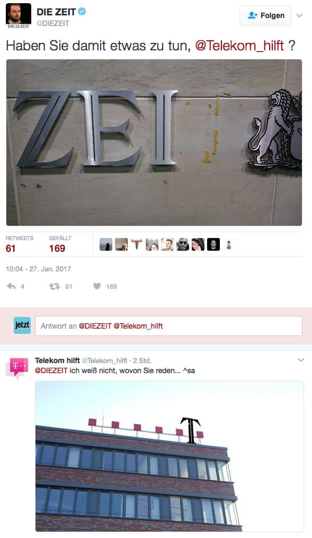
Task: Open the sunglasses-wearing liker avatar
Action: tap(182, 244)
